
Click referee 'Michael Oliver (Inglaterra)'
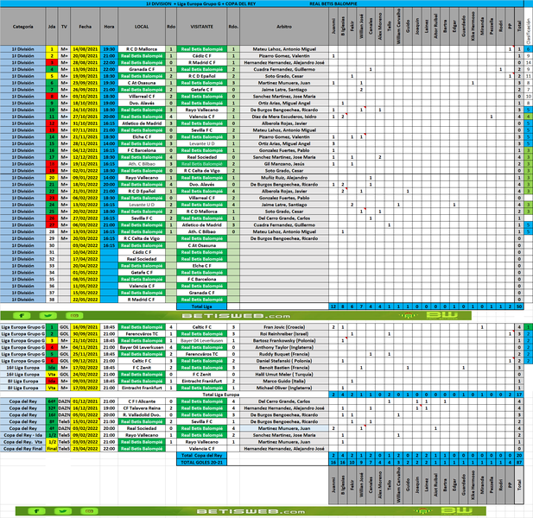[284, 388]
